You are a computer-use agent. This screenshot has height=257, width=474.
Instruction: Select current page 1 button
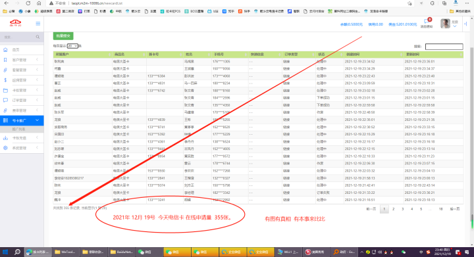pyautogui.click(x=384, y=209)
